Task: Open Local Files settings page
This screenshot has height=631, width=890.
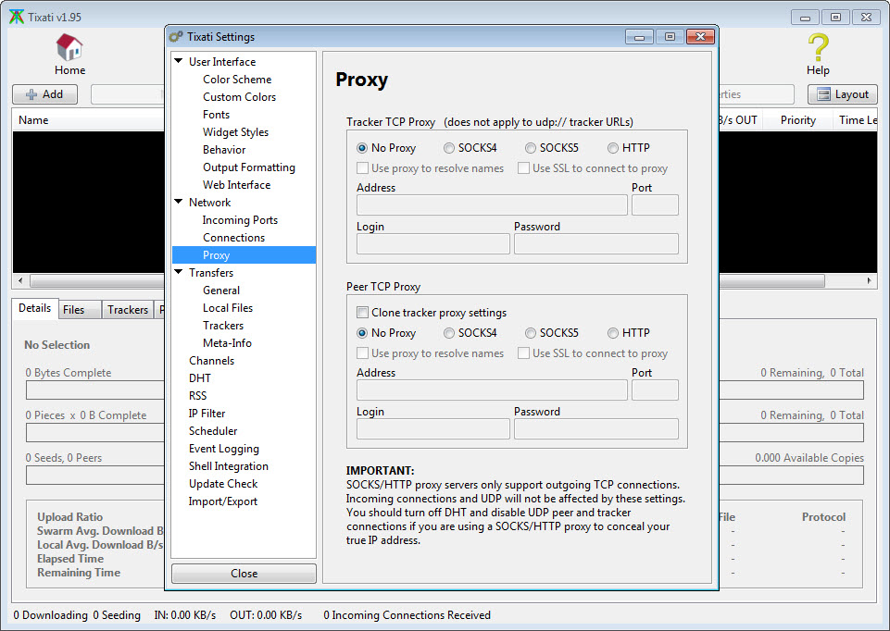Action: pos(228,308)
